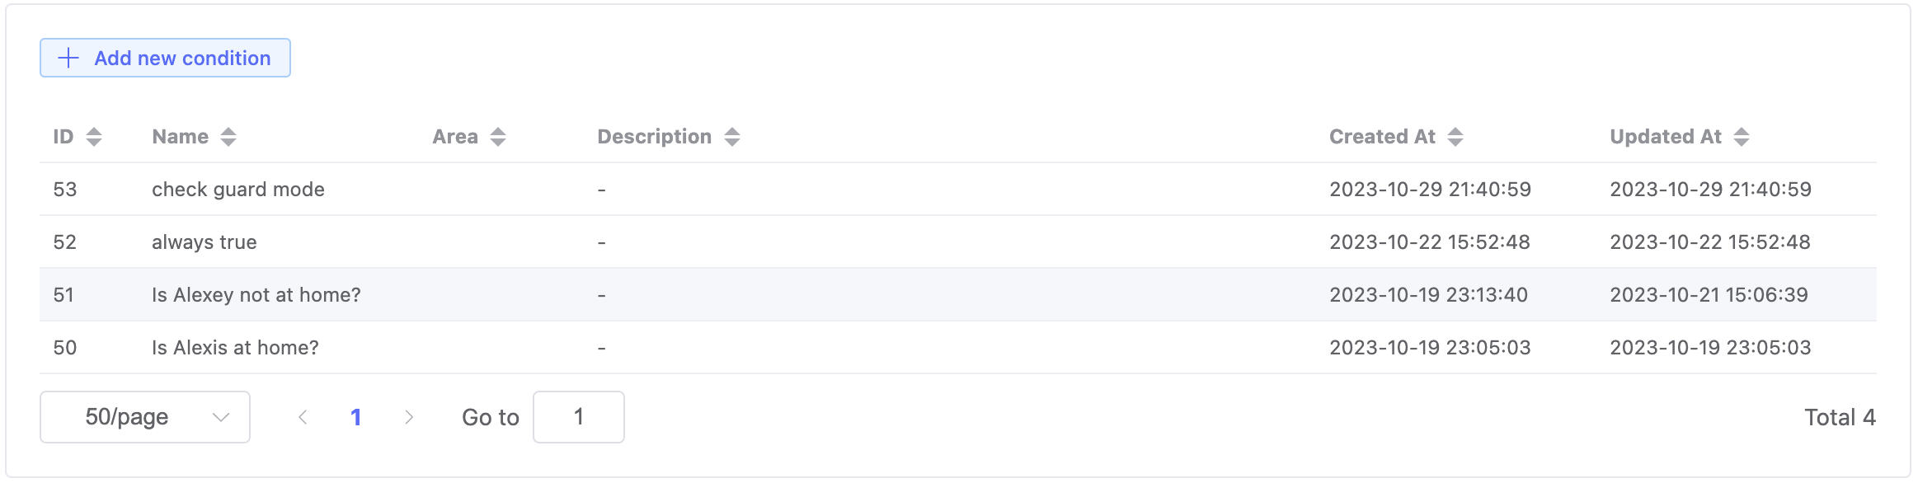Focus the Go to page input
The image size is (1918, 483).
click(x=579, y=417)
